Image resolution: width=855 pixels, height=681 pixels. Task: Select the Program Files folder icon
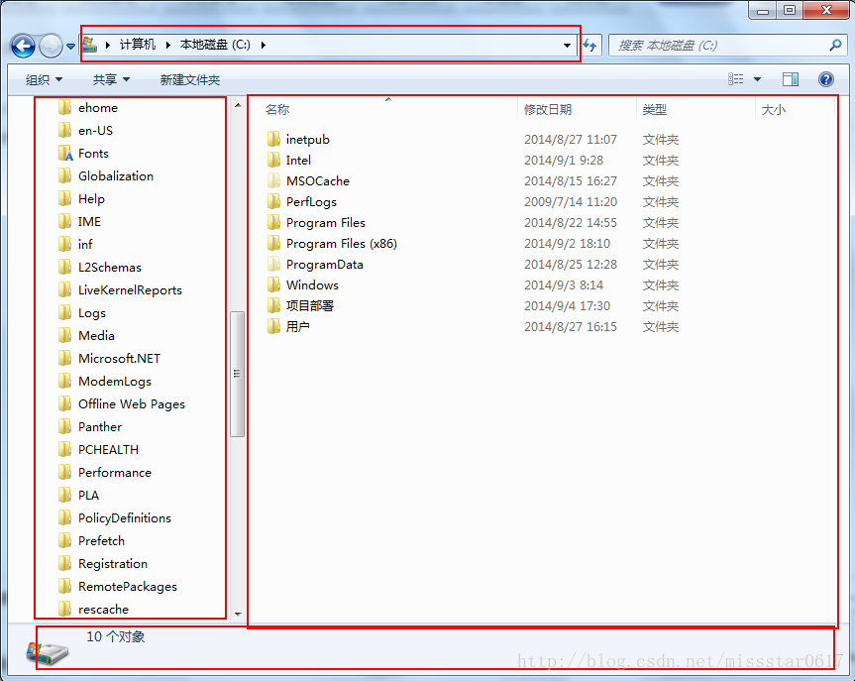(273, 222)
